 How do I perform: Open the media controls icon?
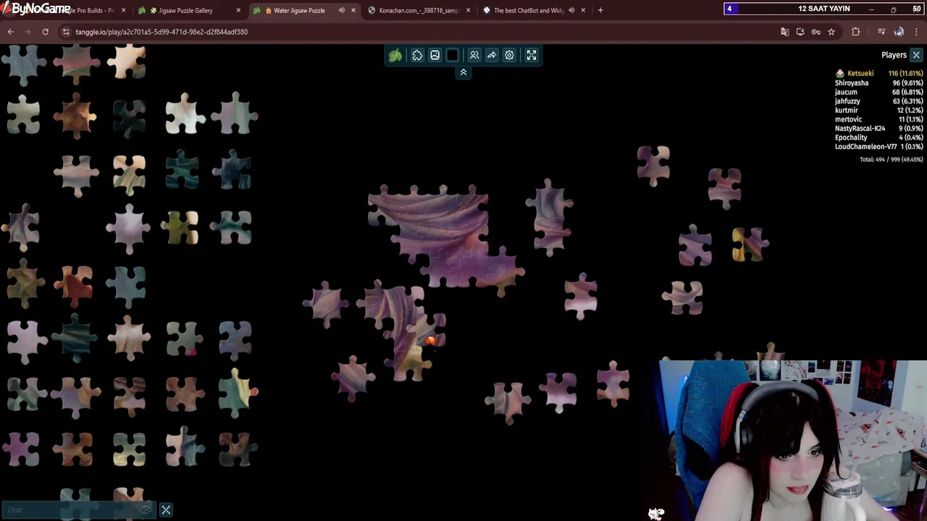(x=881, y=32)
